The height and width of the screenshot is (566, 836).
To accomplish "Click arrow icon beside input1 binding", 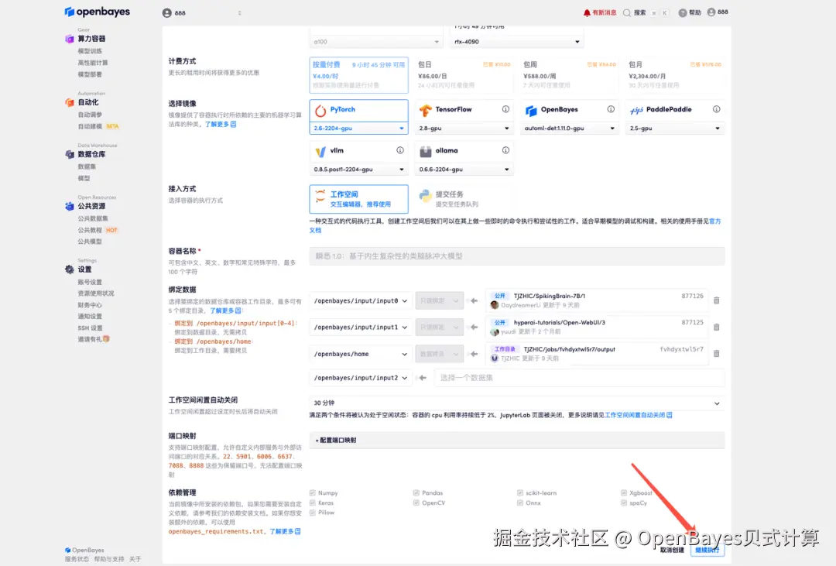I will pos(474,327).
